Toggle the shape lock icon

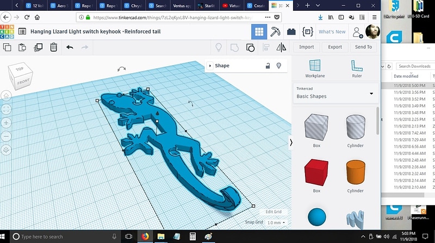[268, 66]
